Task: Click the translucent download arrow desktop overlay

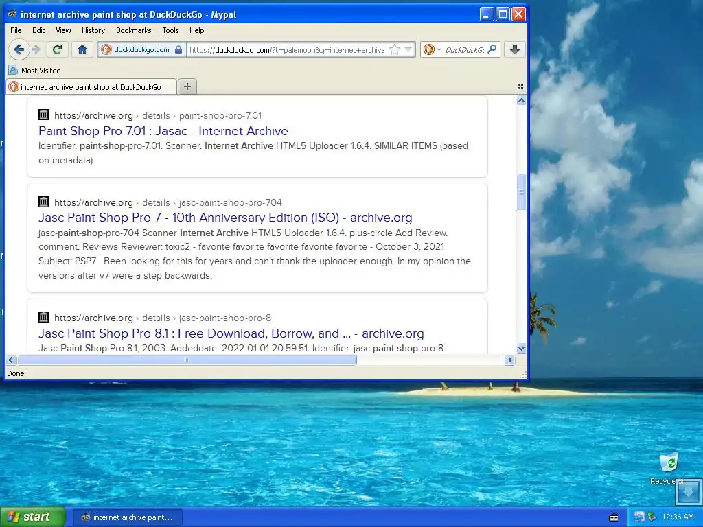Action: click(689, 493)
